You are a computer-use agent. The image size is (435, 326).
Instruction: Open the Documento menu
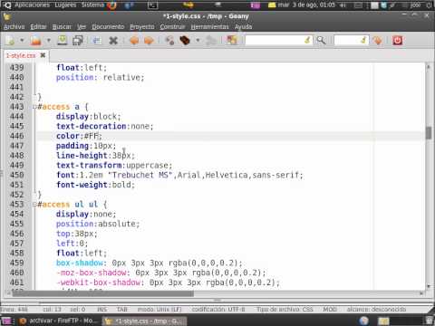coord(108,27)
